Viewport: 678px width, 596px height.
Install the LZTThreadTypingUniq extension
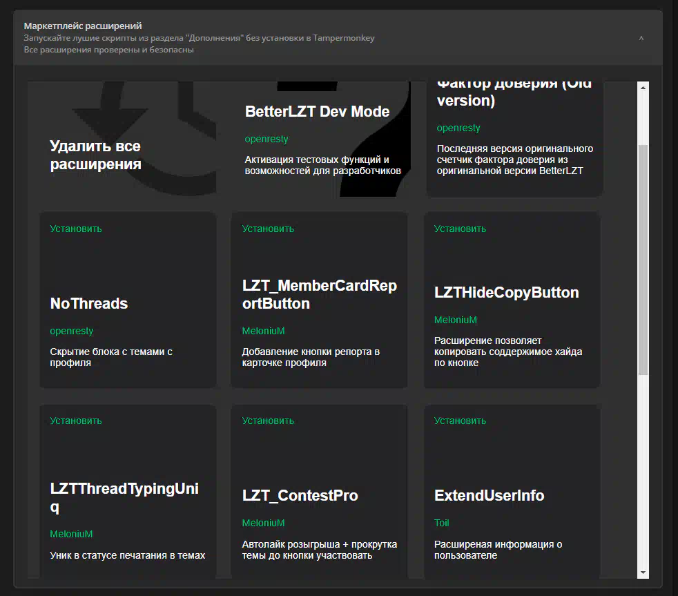coord(76,421)
